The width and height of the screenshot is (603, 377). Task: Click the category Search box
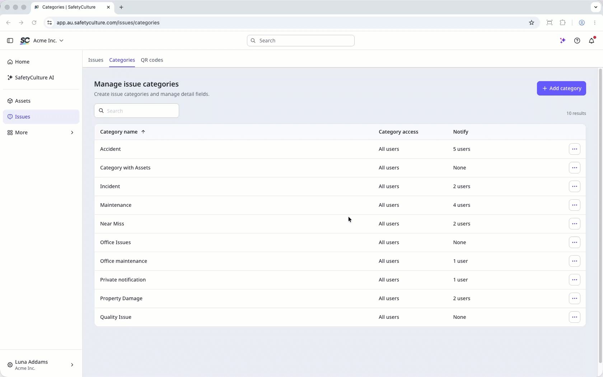[136, 111]
